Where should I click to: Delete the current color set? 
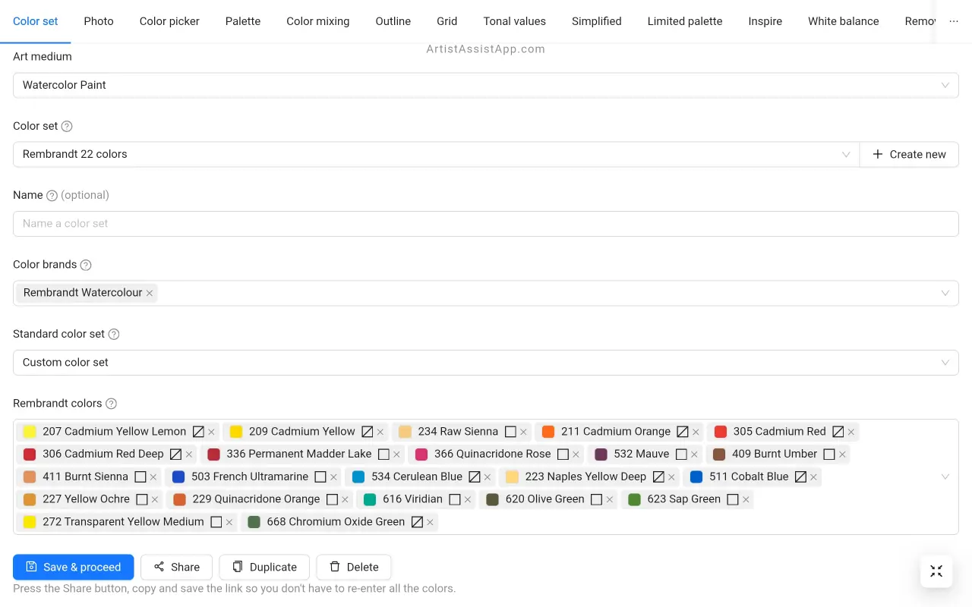(x=354, y=567)
